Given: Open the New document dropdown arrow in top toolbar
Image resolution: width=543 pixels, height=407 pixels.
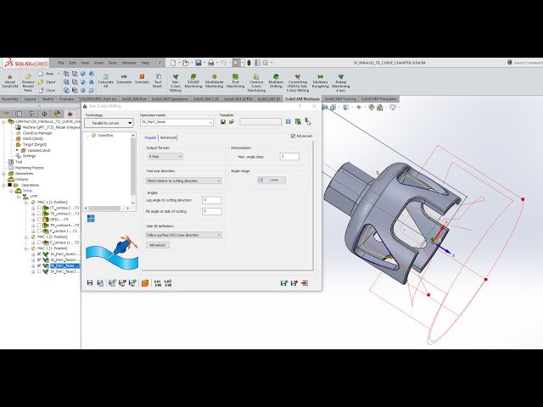Looking at the screenshot, I should click(179, 63).
